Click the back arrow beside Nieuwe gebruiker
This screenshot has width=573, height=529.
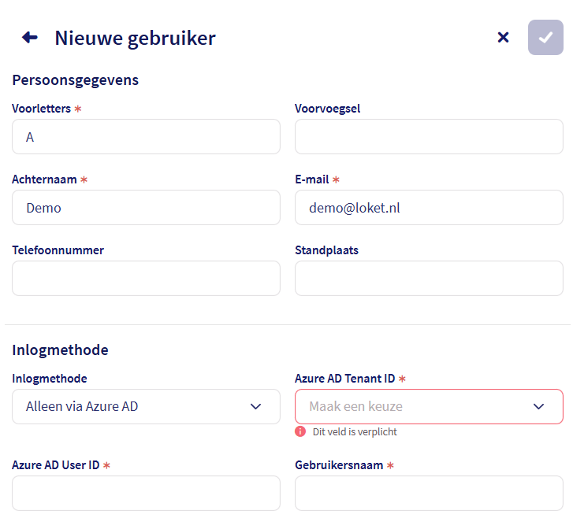click(x=30, y=37)
